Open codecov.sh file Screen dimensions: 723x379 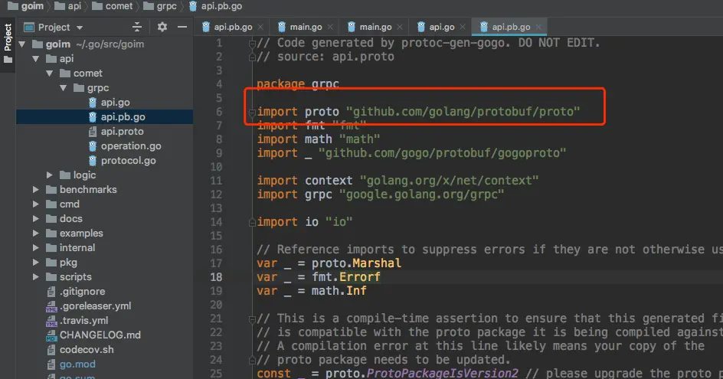(87, 349)
